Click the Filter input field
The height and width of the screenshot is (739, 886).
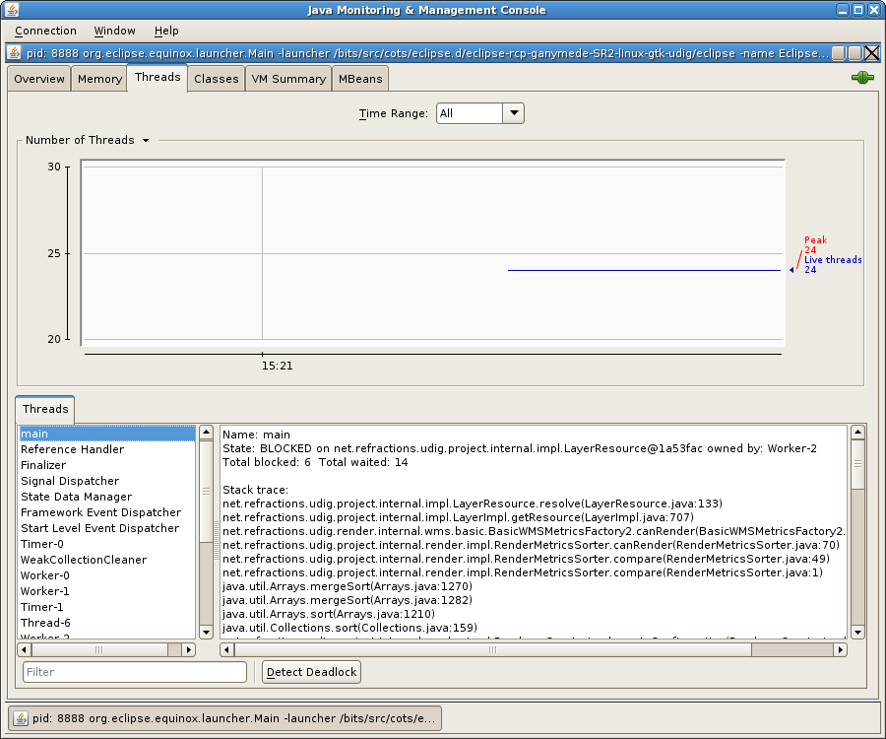pos(135,672)
